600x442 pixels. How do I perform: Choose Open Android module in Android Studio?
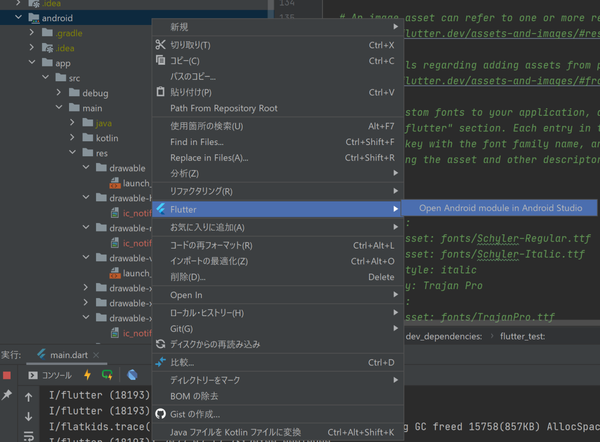(x=500, y=208)
